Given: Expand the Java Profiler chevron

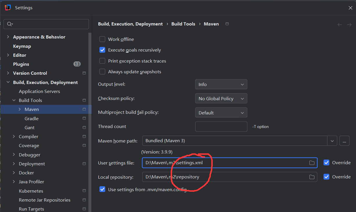Looking at the screenshot, I should point(14,182).
